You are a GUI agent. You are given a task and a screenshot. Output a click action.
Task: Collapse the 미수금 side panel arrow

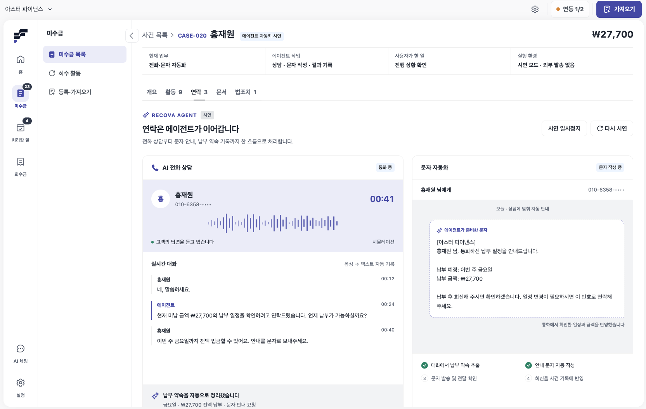click(x=132, y=36)
